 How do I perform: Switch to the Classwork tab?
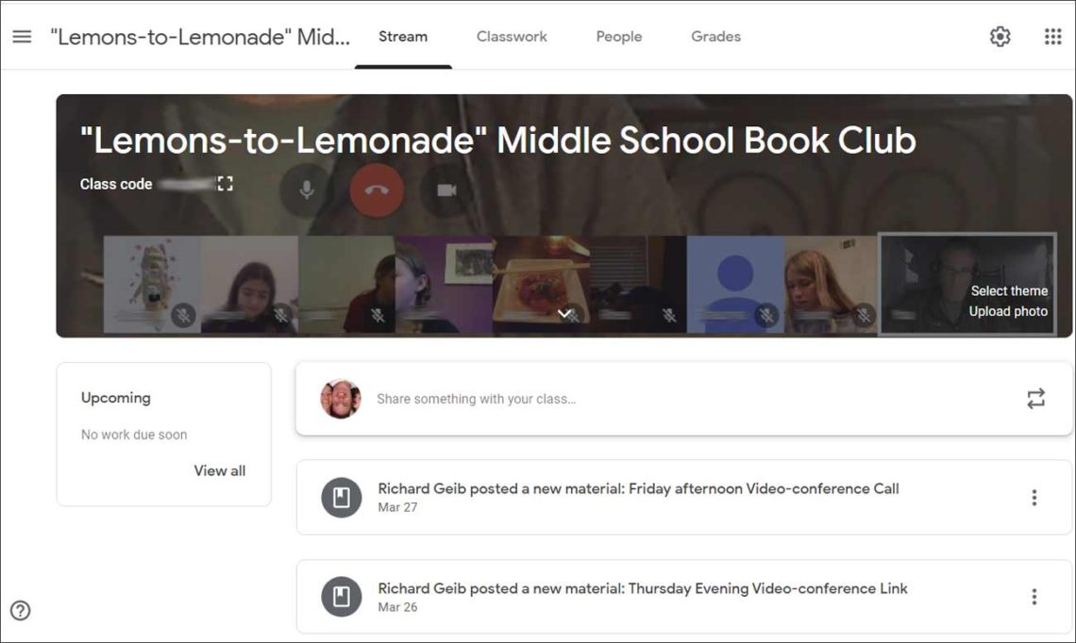[512, 37]
